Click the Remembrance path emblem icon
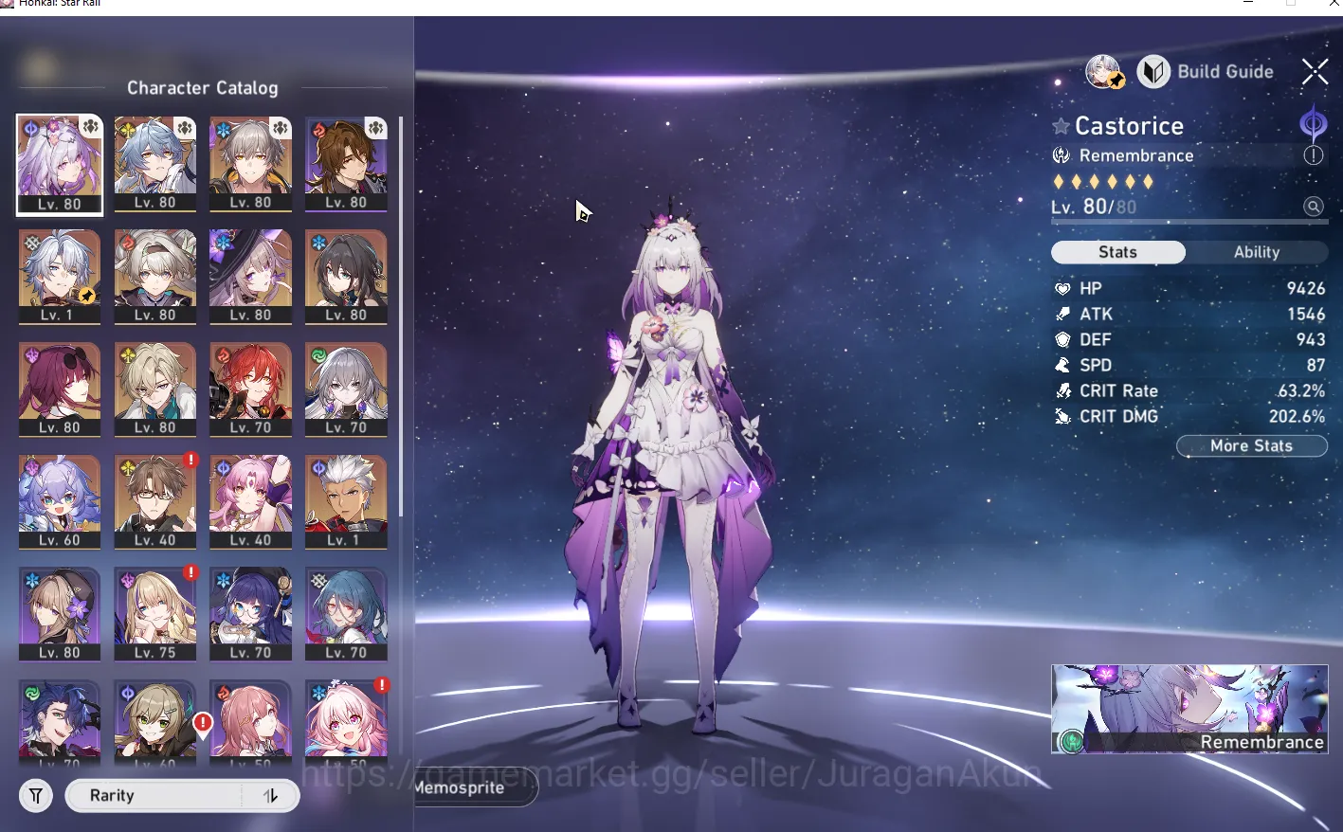This screenshot has width=1343, height=832. point(1062,155)
